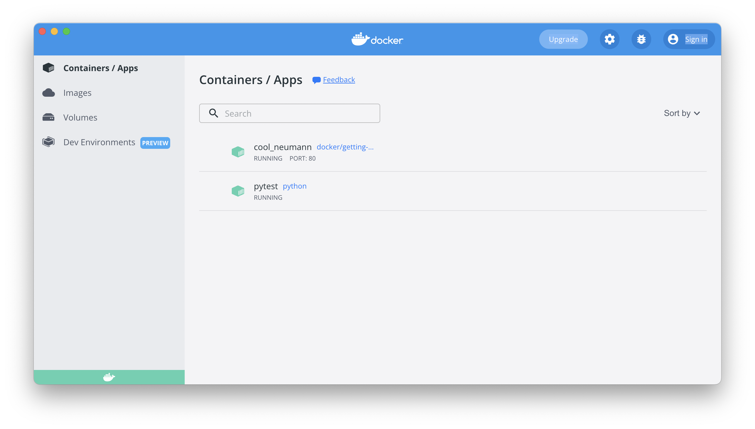This screenshot has height=429, width=755.
Task: Click the Dev Environments box icon
Action: (49, 142)
